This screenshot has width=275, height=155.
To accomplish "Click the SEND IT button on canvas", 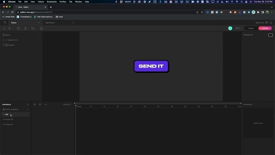I will [151, 66].
